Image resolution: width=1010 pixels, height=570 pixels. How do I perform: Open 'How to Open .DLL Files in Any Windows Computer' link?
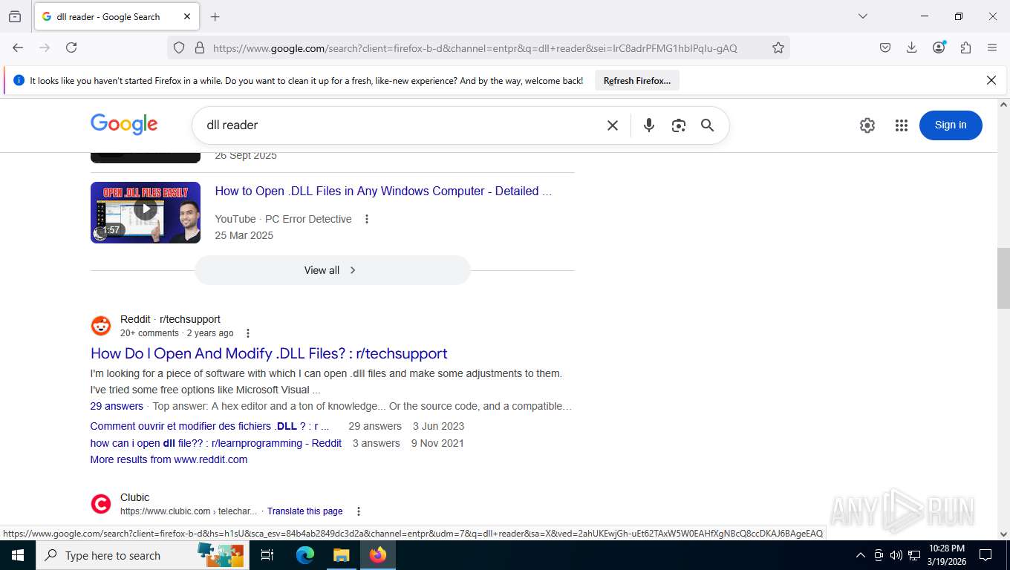point(383,191)
